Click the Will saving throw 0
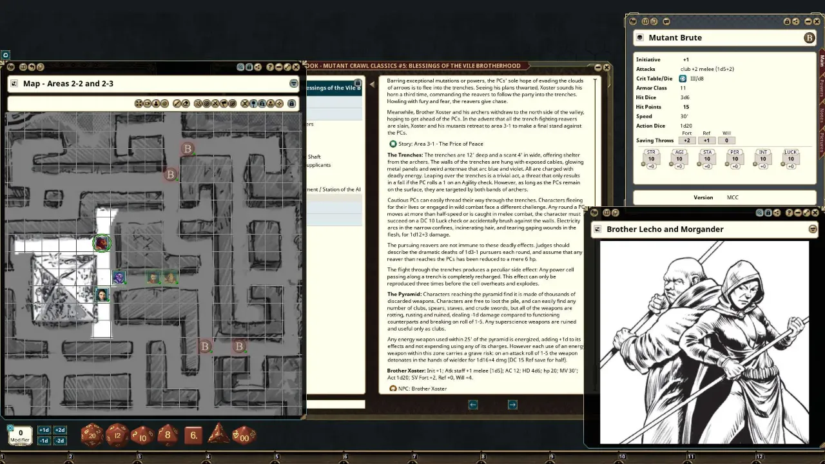This screenshot has width=825, height=464. pos(726,140)
